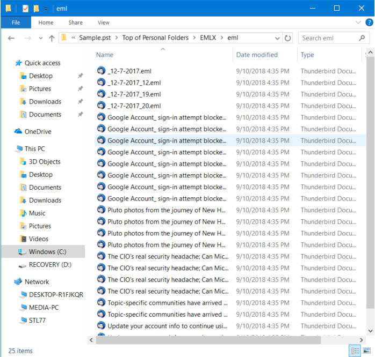Click the pin icon beside Desktop
Viewport: 375px width, 357px height.
[x=80, y=76]
